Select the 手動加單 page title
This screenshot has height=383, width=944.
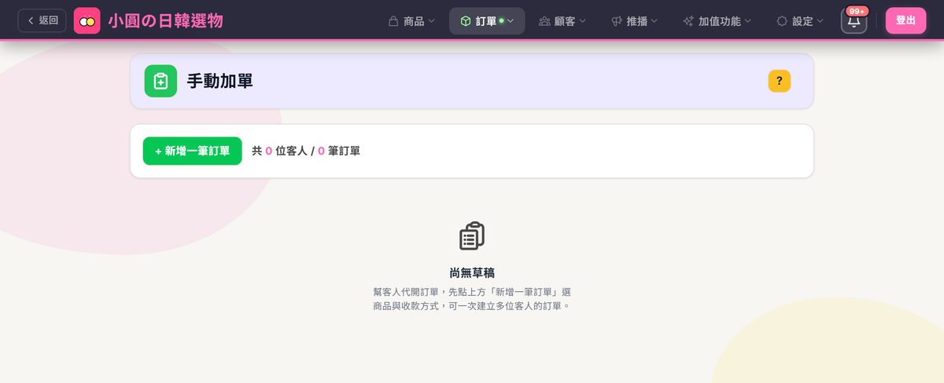click(x=219, y=81)
